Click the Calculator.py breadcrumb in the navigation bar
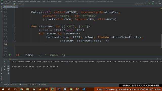This screenshot has height=91, width=162. coord(19,4)
